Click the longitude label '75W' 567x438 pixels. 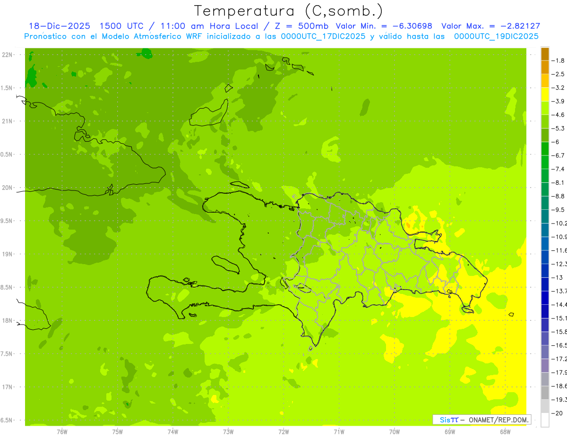[118, 431]
